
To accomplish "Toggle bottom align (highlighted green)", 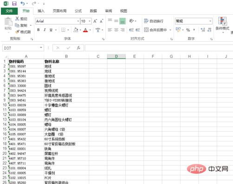I will tap(123, 21).
